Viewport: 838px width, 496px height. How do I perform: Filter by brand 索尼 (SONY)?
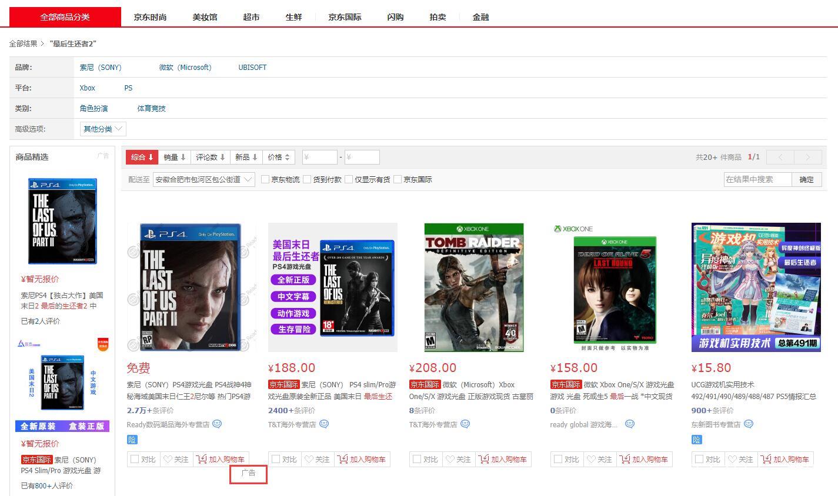click(101, 68)
